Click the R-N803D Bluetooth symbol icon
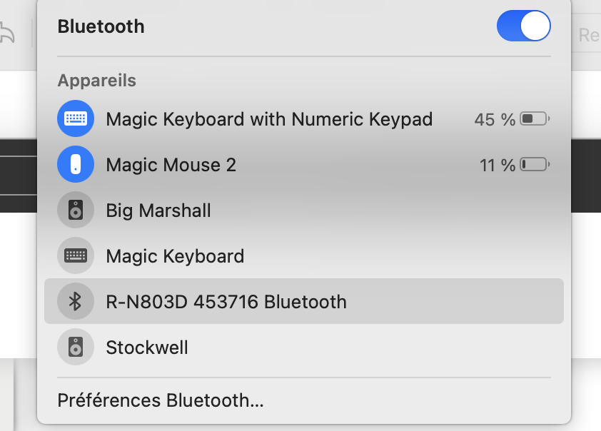The image size is (601, 431). click(x=75, y=302)
